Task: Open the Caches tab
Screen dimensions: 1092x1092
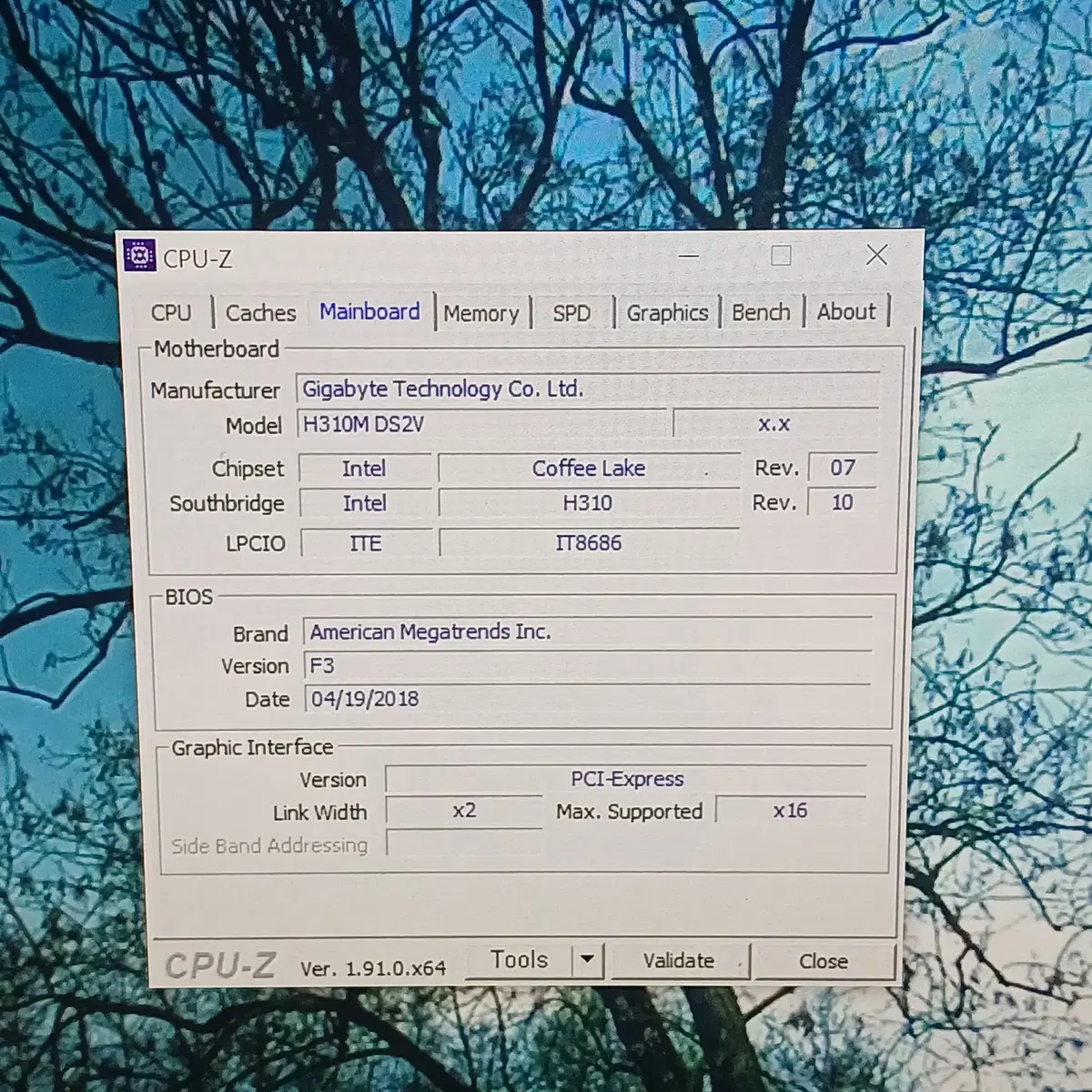Action: [x=260, y=312]
